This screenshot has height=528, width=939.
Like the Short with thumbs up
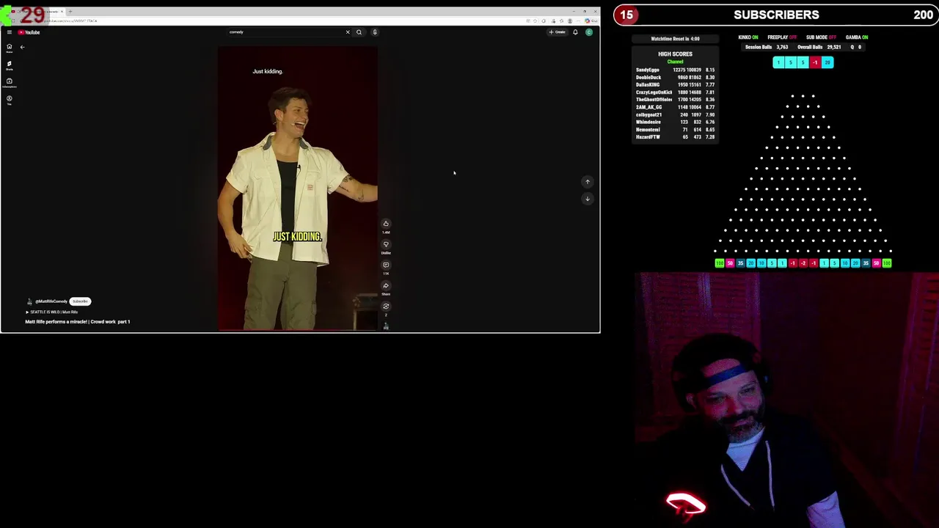pyautogui.click(x=386, y=224)
